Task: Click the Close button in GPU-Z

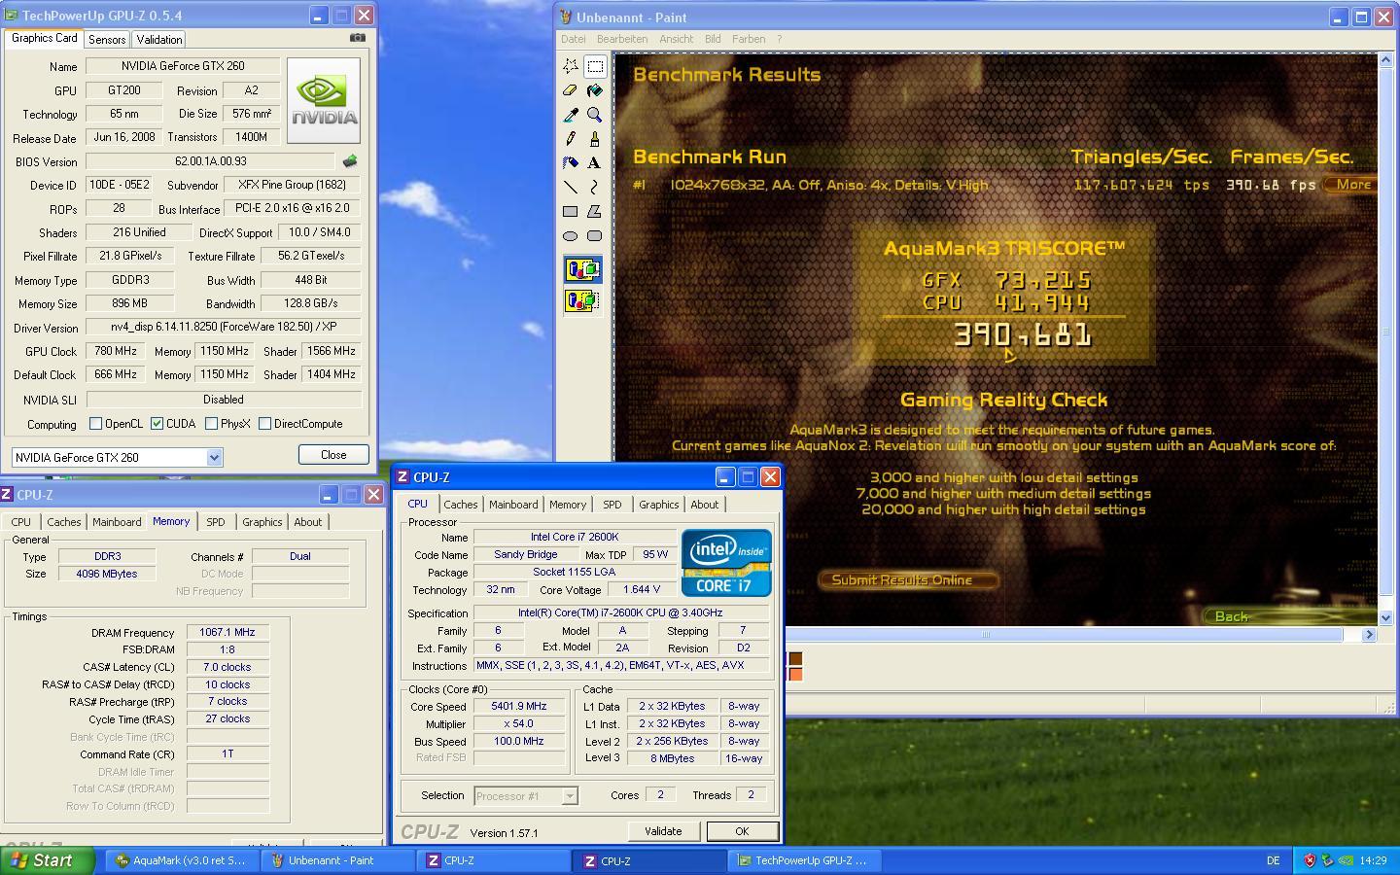Action: pos(333,455)
